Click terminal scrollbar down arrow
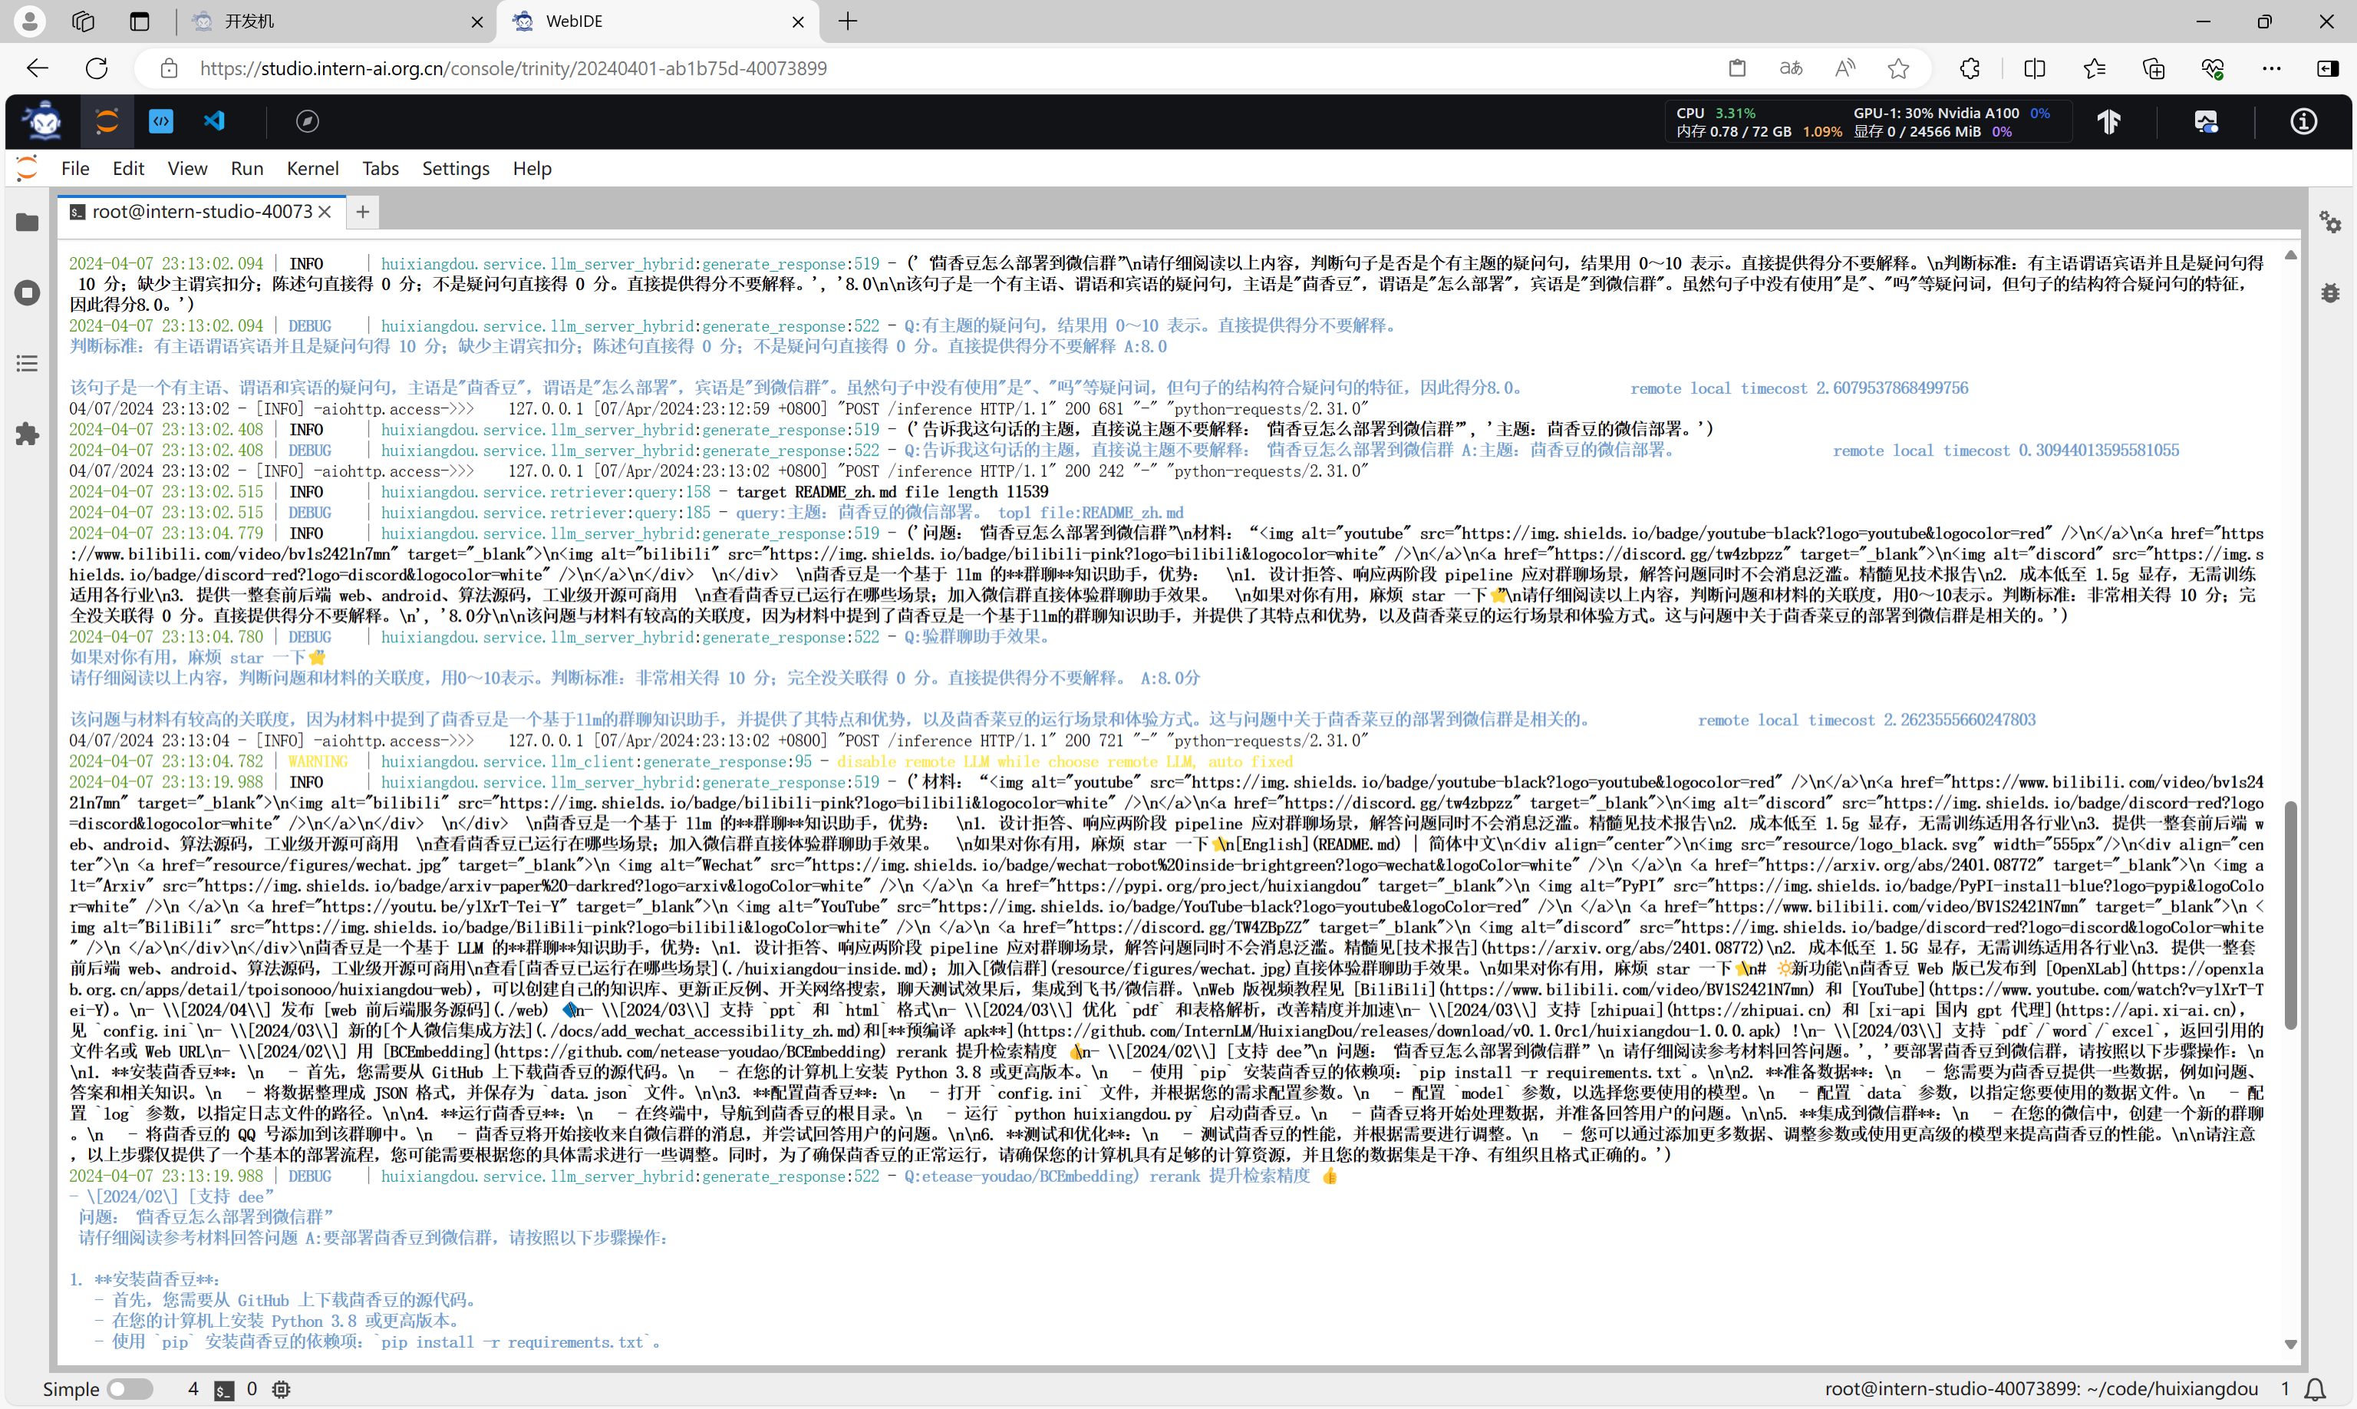 [2290, 1344]
